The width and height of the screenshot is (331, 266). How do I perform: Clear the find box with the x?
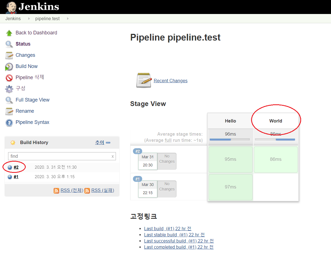click(x=113, y=156)
